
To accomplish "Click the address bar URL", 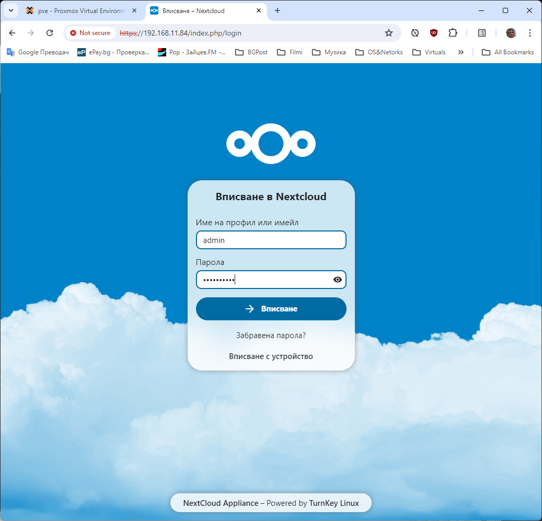I will point(180,33).
